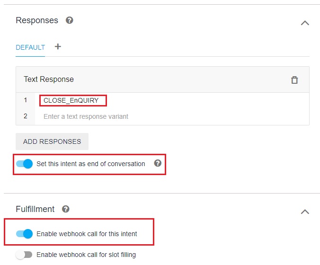
Task: Select row number 2 in Text Response
Action: click(26, 116)
